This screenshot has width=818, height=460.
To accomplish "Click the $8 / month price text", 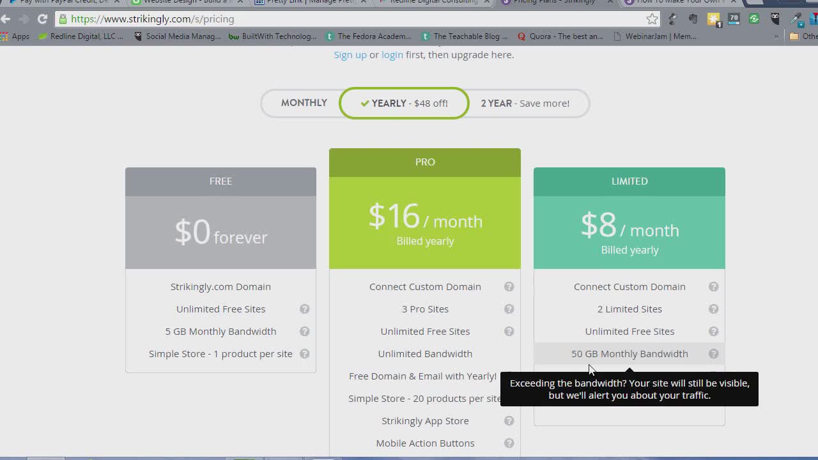I will (x=629, y=226).
